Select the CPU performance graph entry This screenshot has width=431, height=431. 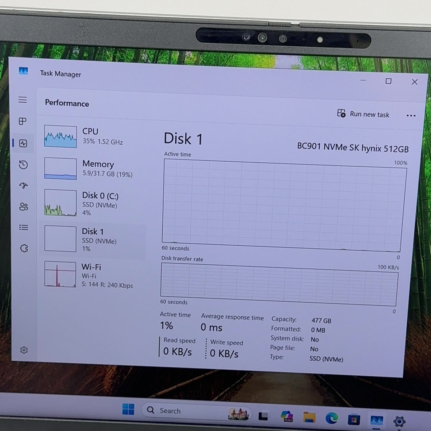coord(95,136)
